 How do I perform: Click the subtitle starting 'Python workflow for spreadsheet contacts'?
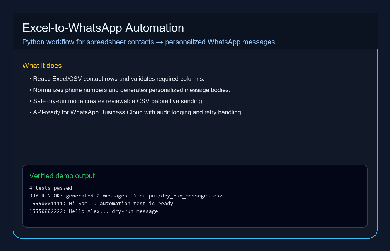pos(148,42)
